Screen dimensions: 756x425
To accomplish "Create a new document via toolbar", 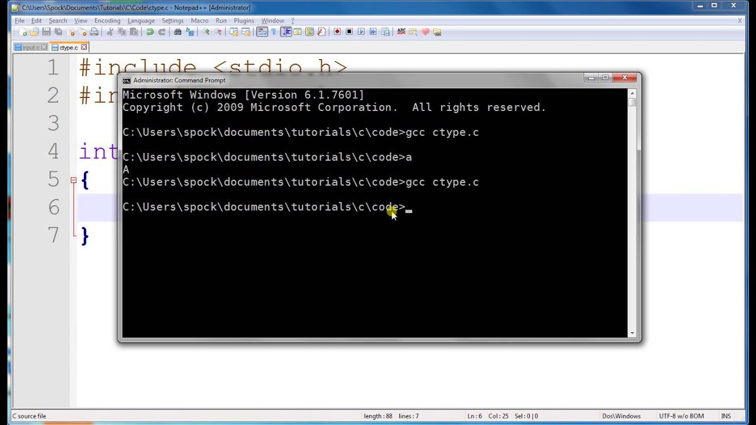I will pos(22,32).
